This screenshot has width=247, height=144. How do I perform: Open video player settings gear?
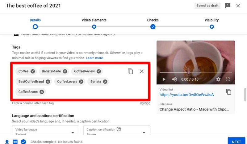218,79
